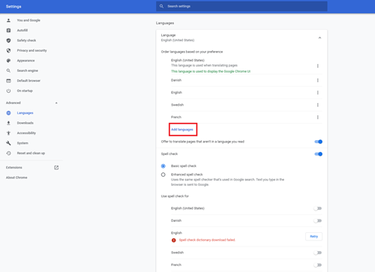375x272 pixels.
Task: Open three-dot menu for English (United States)
Action: click(x=318, y=66)
